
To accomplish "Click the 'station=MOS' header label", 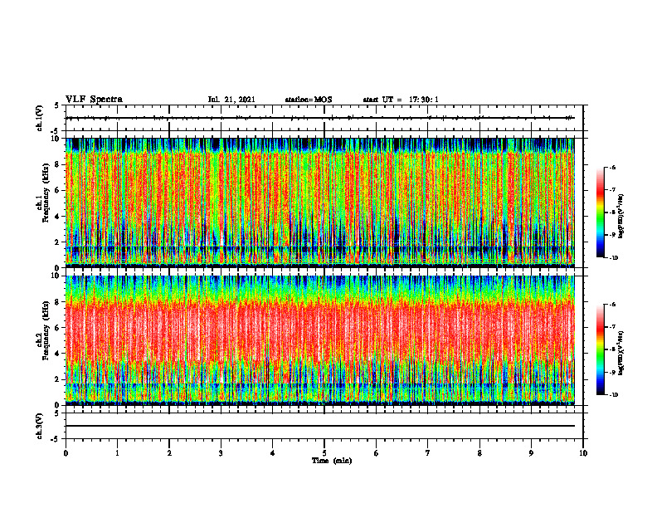I will 309,100.
